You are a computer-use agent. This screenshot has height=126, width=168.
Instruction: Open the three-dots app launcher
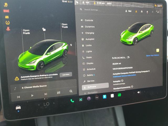(x=97, y=98)
